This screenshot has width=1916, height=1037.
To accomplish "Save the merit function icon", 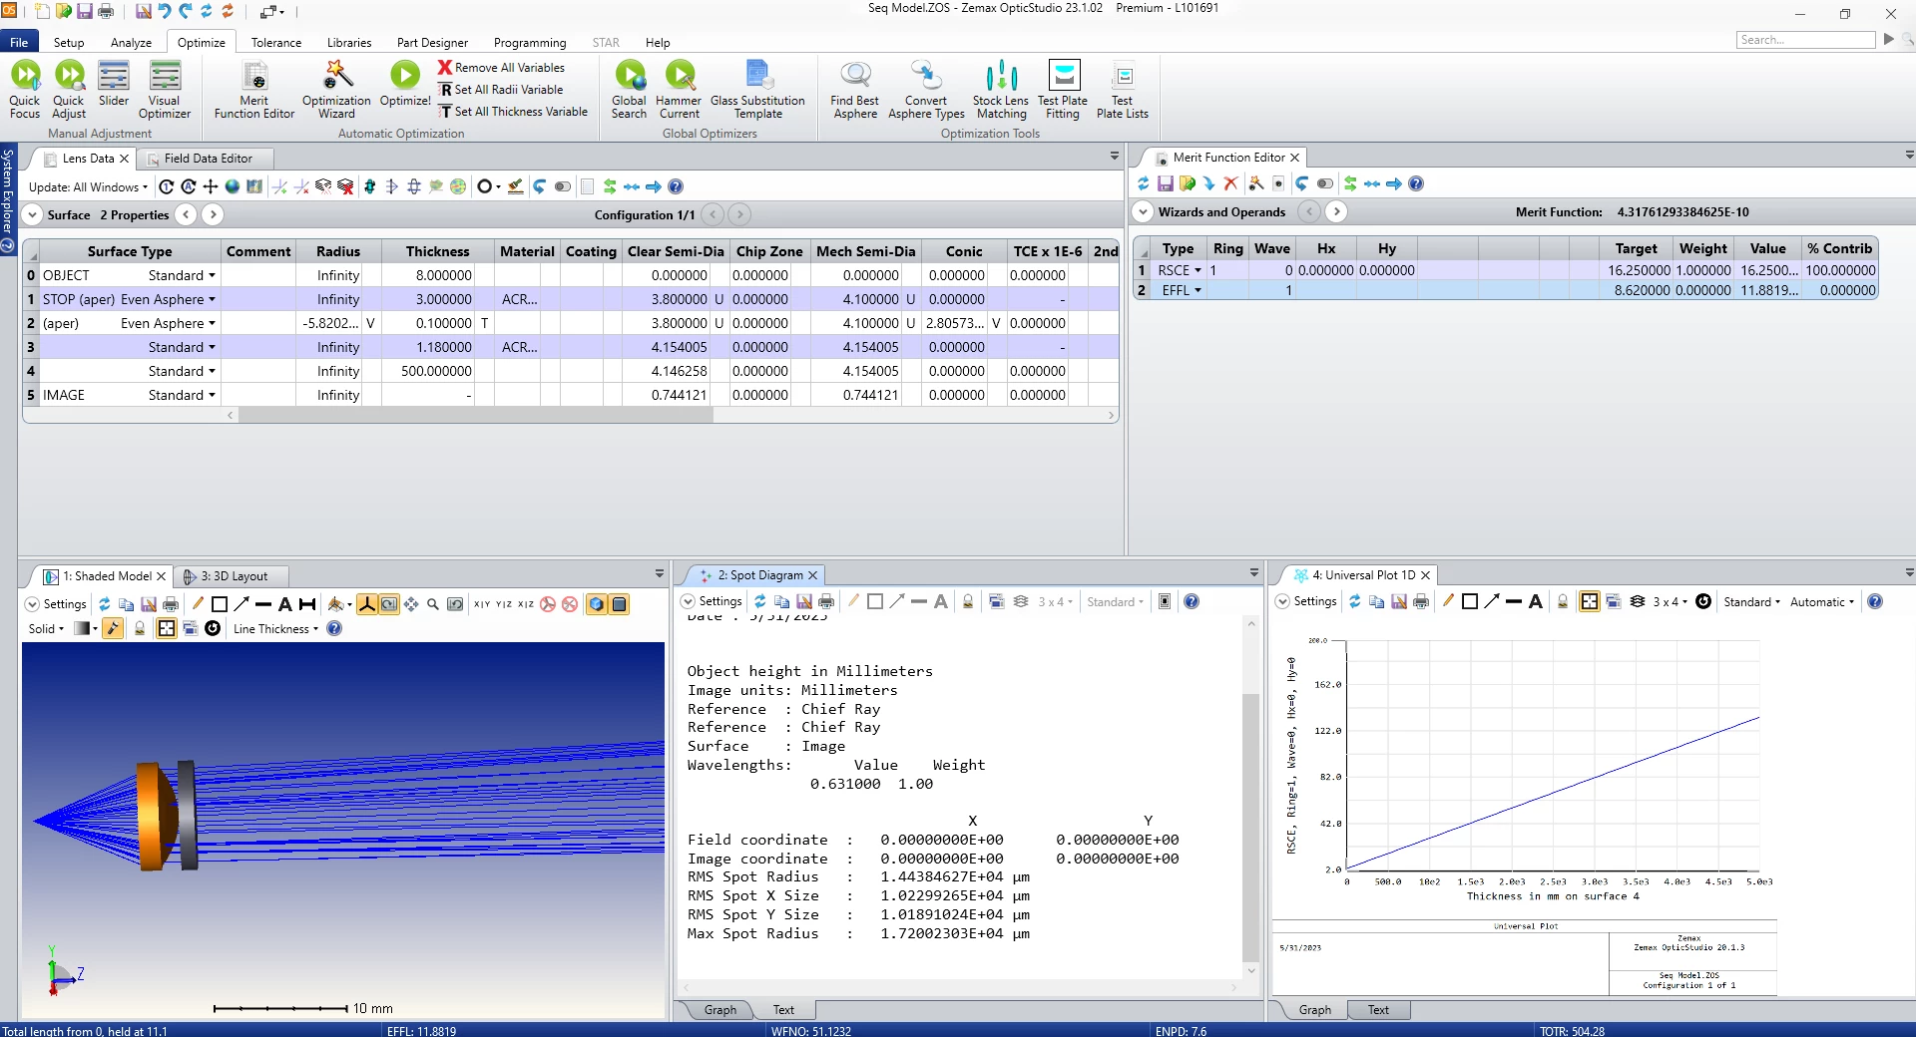I will pos(1165,183).
